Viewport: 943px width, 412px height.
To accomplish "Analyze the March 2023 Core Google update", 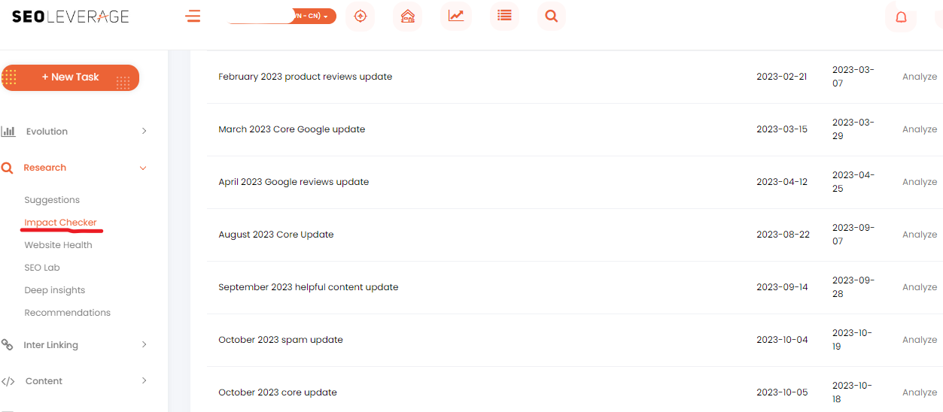I will pos(919,129).
